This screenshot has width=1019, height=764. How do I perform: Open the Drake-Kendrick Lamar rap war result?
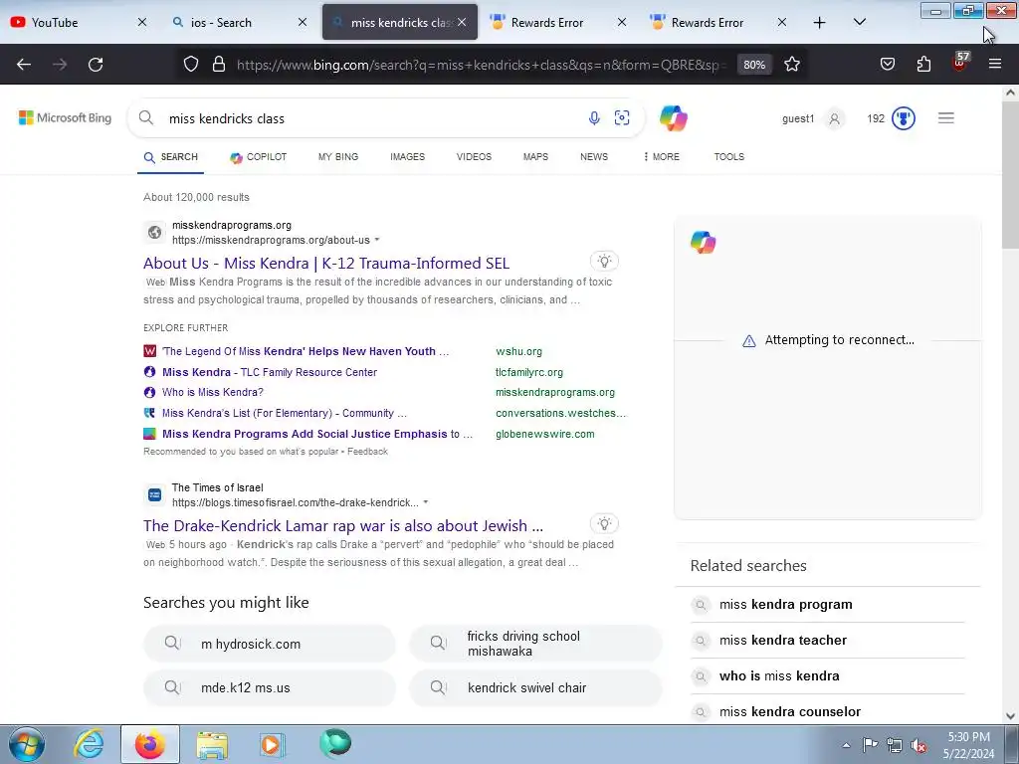343,525
